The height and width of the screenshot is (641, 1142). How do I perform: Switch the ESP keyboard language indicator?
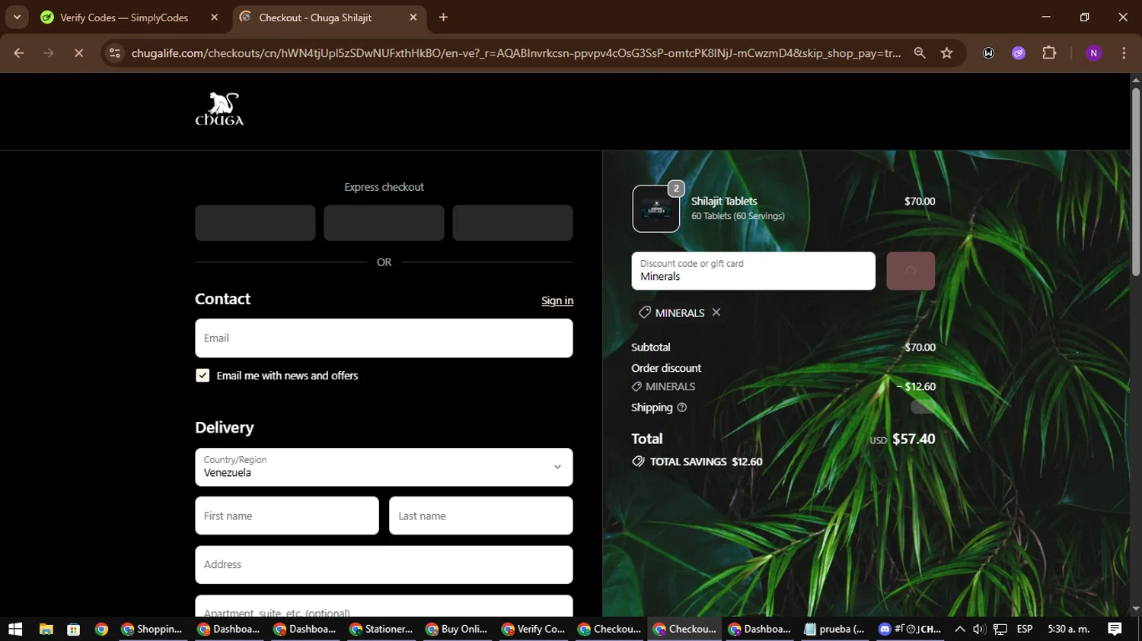click(1025, 629)
